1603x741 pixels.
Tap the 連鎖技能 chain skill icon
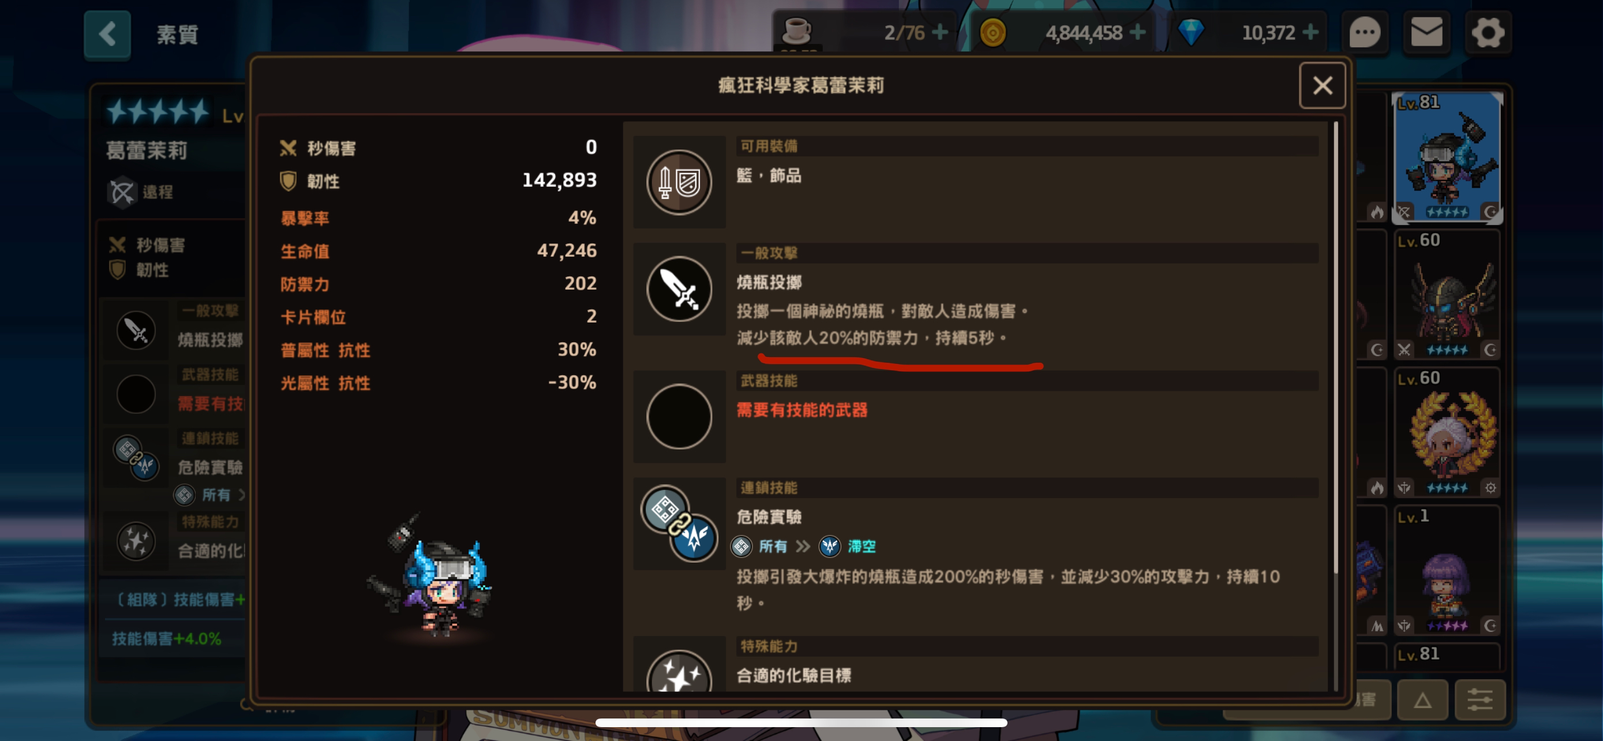679,523
